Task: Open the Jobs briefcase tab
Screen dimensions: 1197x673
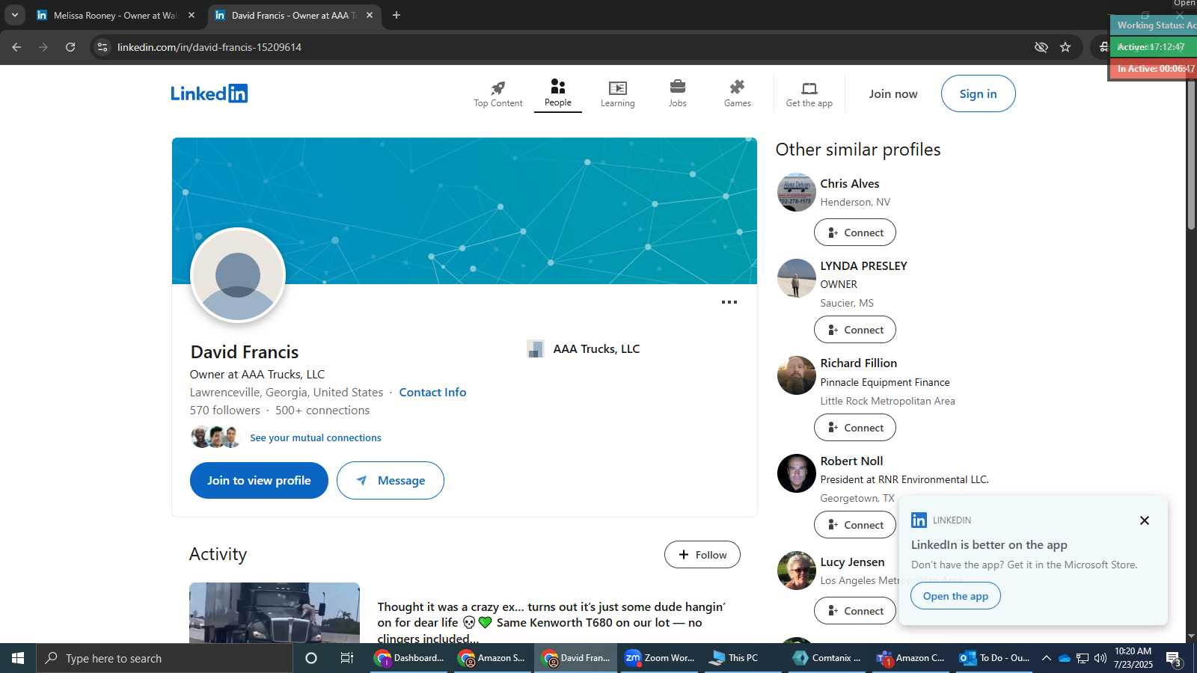Action: [x=677, y=93]
